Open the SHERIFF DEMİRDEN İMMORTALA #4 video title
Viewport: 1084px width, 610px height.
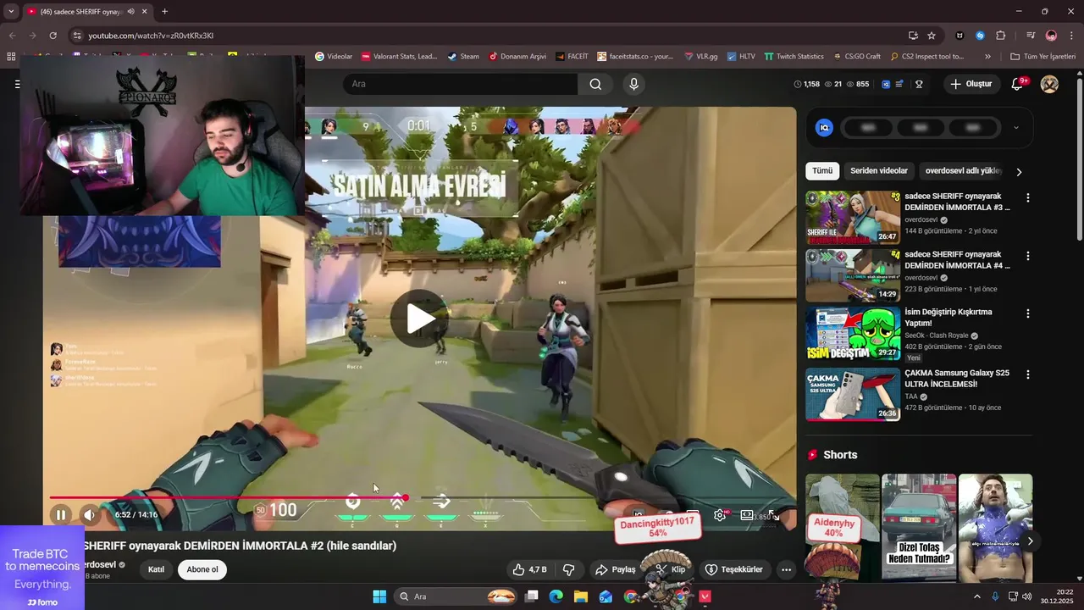(x=957, y=259)
